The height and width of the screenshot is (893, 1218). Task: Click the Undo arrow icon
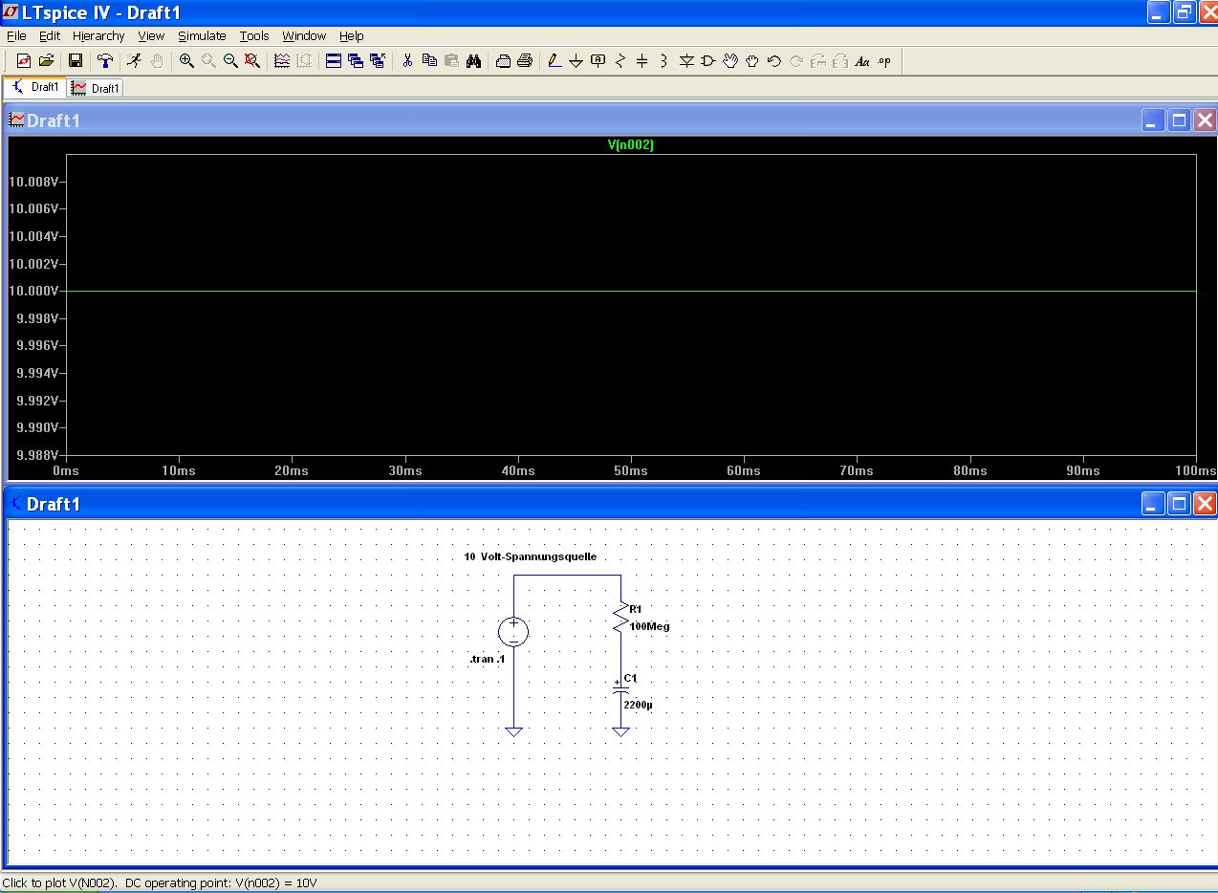(x=774, y=61)
